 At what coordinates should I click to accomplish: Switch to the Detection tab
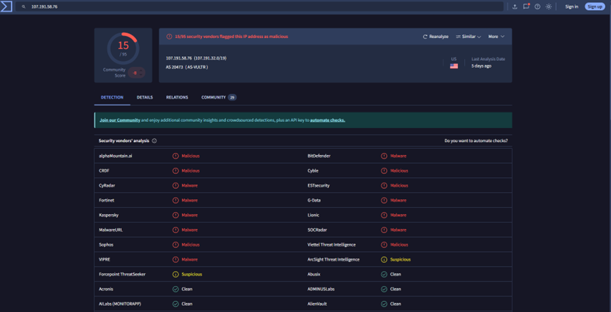coord(112,97)
